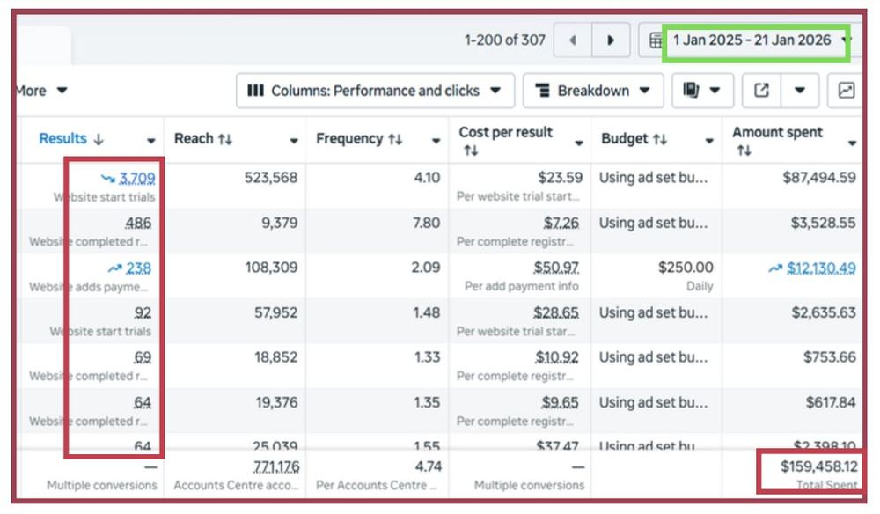The width and height of the screenshot is (880, 514).
Task: Open the More menu
Action: point(41,91)
